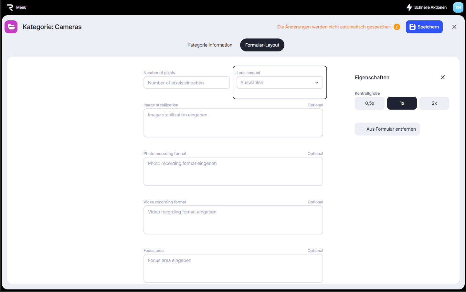Select the Formular-Layout tab
This screenshot has width=466, height=292.
(262, 45)
